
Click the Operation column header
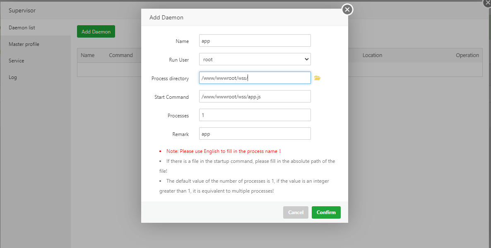[x=467, y=55]
